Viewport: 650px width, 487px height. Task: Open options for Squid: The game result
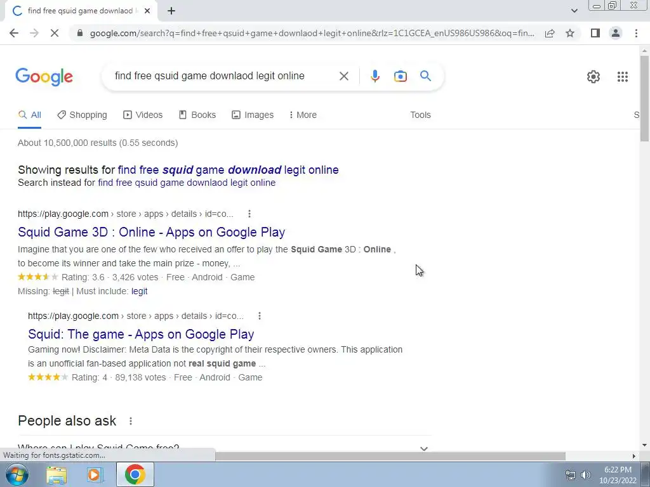pyautogui.click(x=260, y=316)
